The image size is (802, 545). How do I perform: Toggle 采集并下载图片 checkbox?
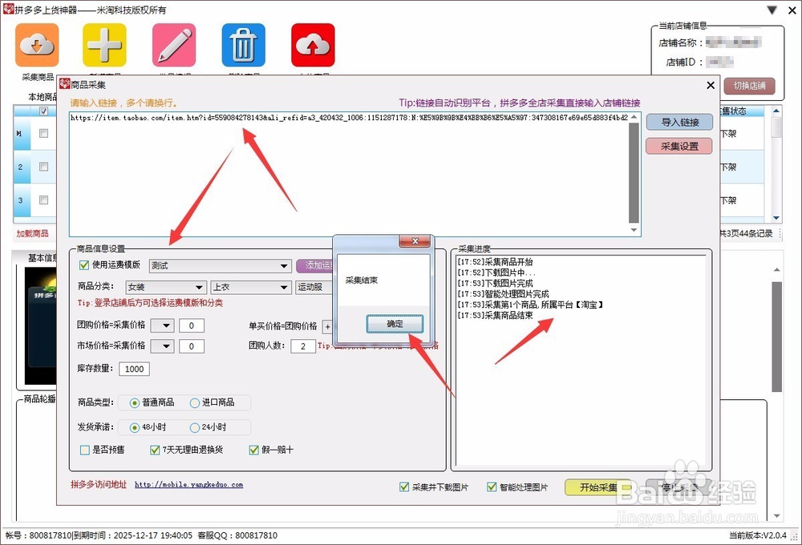404,487
